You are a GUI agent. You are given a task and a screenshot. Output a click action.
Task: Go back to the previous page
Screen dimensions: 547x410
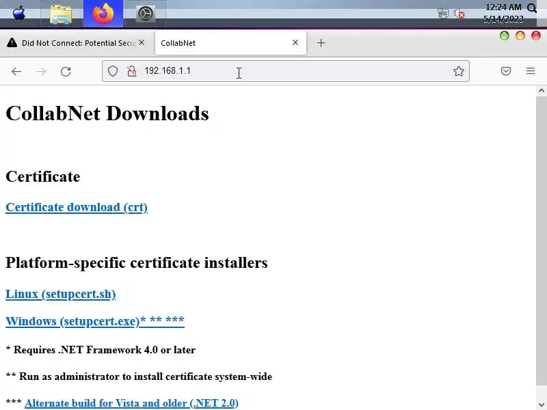click(16, 72)
